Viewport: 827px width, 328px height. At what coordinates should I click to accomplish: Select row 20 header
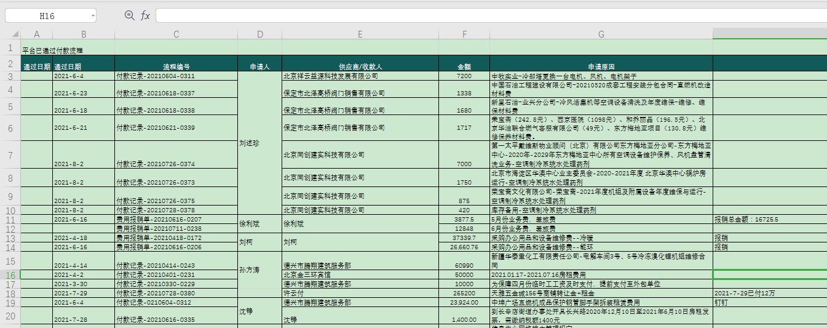tap(10, 316)
